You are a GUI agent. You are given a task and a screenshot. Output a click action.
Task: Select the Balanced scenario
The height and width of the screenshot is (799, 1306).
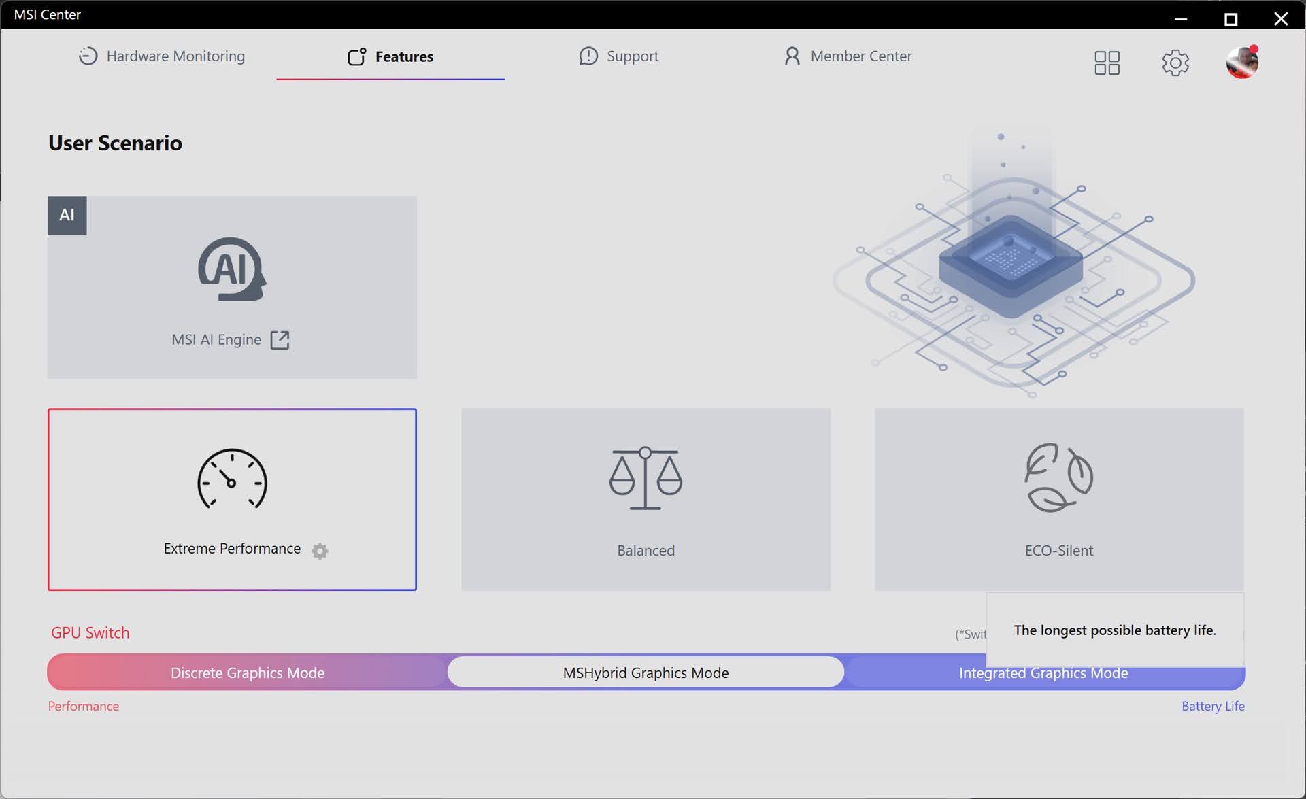[646, 499]
